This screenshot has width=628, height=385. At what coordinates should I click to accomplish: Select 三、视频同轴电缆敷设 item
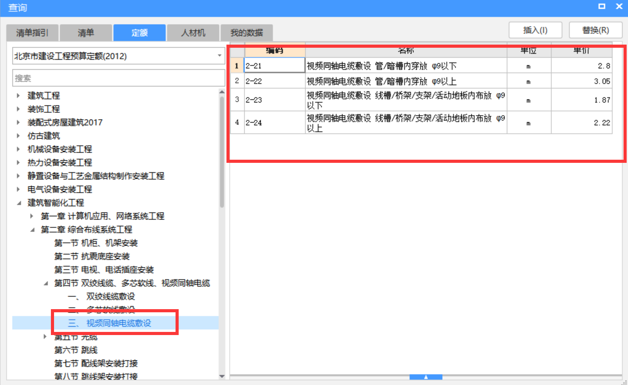point(109,323)
